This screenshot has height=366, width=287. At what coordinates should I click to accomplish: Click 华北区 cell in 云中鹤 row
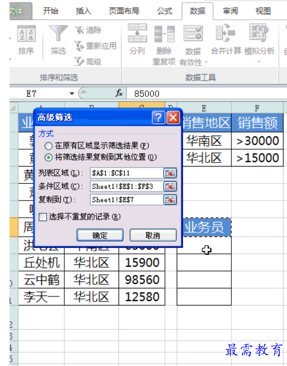(x=92, y=280)
